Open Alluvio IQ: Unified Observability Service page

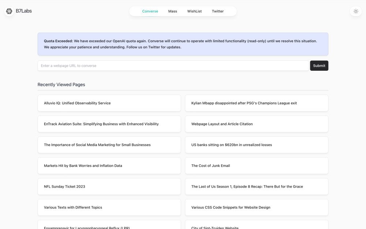point(109,103)
